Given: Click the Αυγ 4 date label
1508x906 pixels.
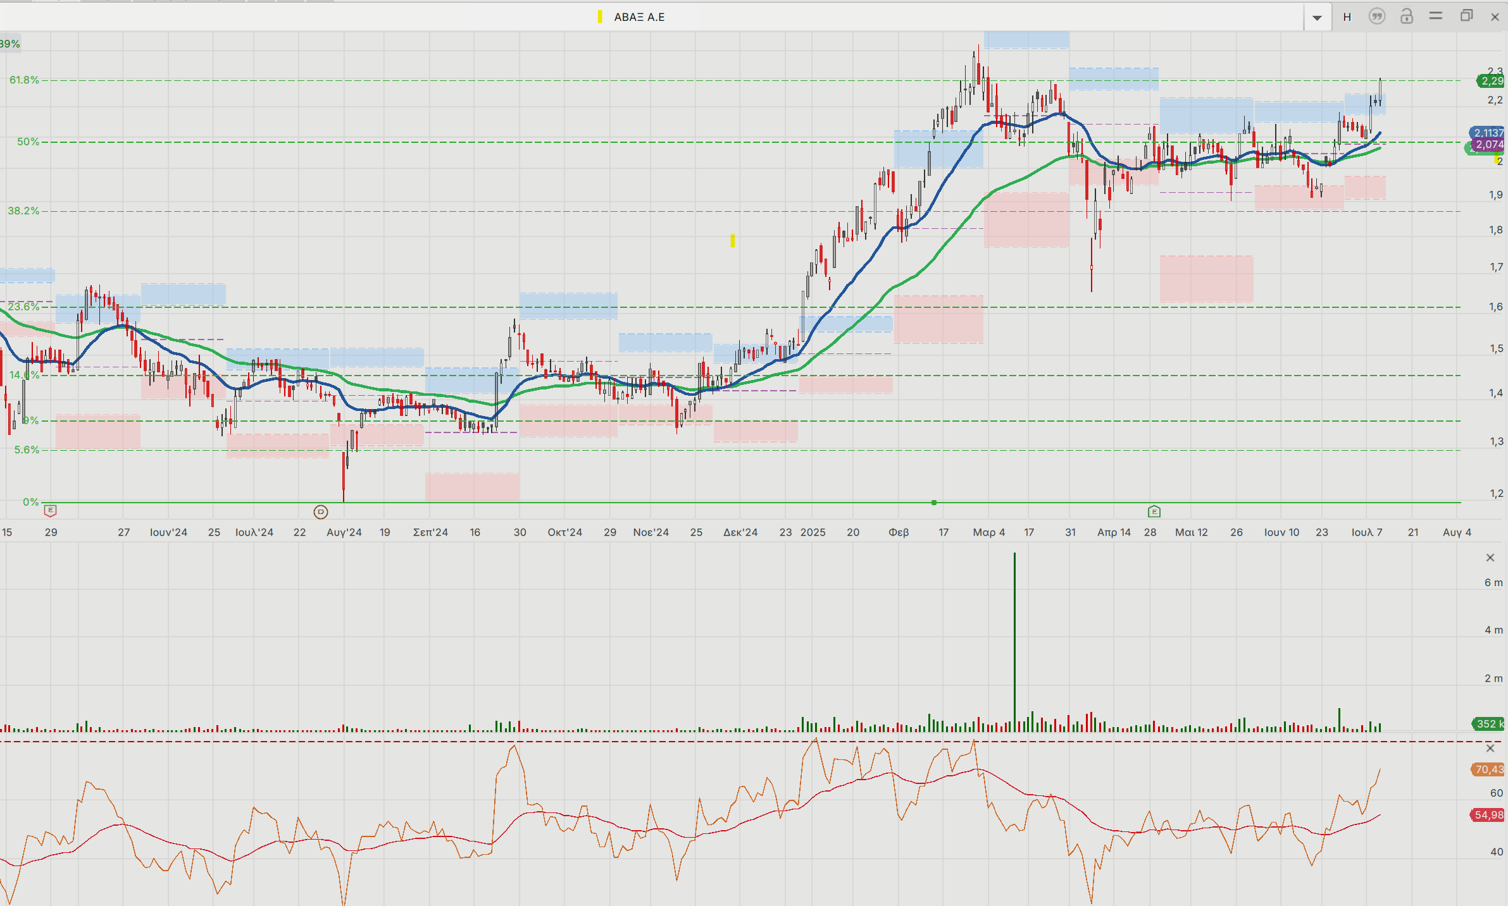Looking at the screenshot, I should [x=1457, y=532].
